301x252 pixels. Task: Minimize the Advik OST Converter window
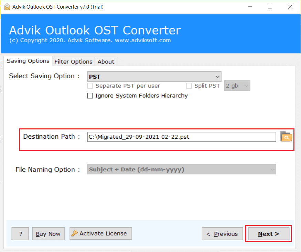[x=250, y=7]
